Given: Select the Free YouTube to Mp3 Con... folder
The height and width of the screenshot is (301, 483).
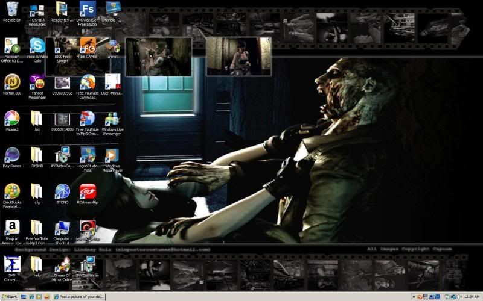Looking at the screenshot, I should 37,232.
